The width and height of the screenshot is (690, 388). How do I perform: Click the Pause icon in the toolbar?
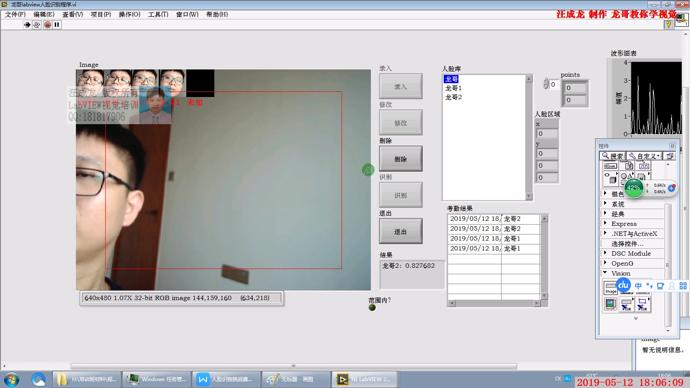pos(57,25)
